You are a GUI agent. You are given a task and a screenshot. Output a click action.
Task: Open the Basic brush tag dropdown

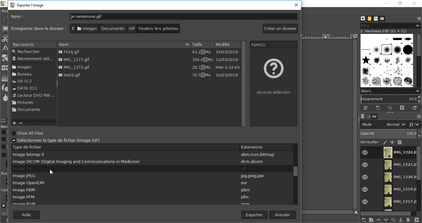[390, 91]
